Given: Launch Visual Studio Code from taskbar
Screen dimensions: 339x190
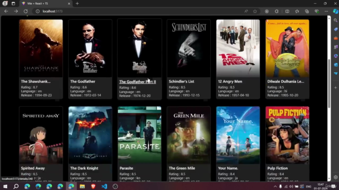Looking at the screenshot, I should 104,186.
